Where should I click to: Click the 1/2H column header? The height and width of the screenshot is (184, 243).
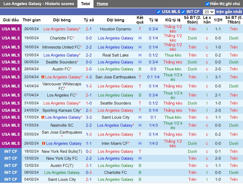[x=218, y=20]
